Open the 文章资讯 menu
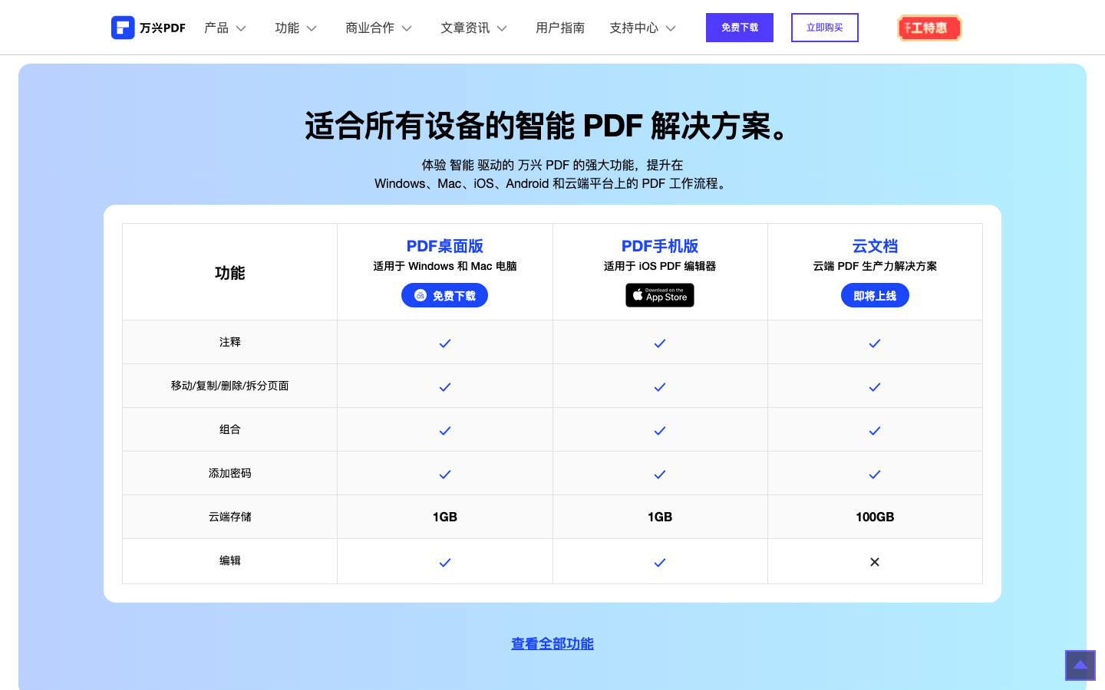The image size is (1105, 690). pyautogui.click(x=473, y=27)
